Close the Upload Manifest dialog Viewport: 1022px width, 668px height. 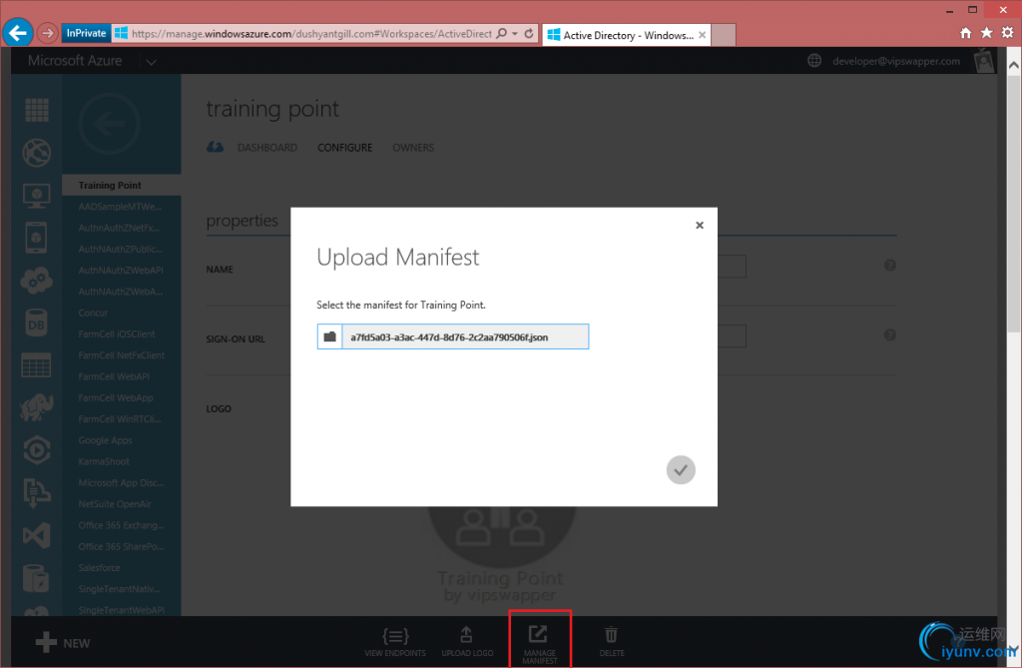(x=700, y=225)
